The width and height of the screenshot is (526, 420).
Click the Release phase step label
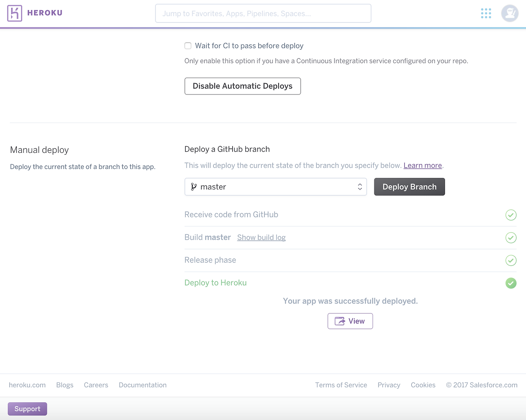(x=210, y=260)
